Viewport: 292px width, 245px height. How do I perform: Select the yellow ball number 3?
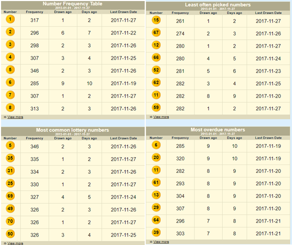[x=10, y=44]
